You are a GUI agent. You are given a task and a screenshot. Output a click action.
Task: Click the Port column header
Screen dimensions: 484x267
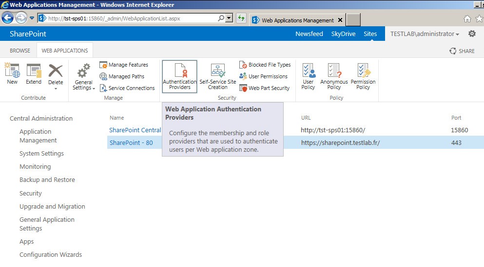click(x=456, y=118)
